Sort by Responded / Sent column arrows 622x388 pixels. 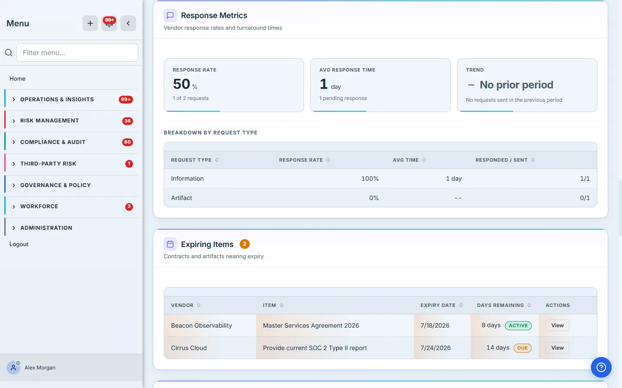click(533, 160)
